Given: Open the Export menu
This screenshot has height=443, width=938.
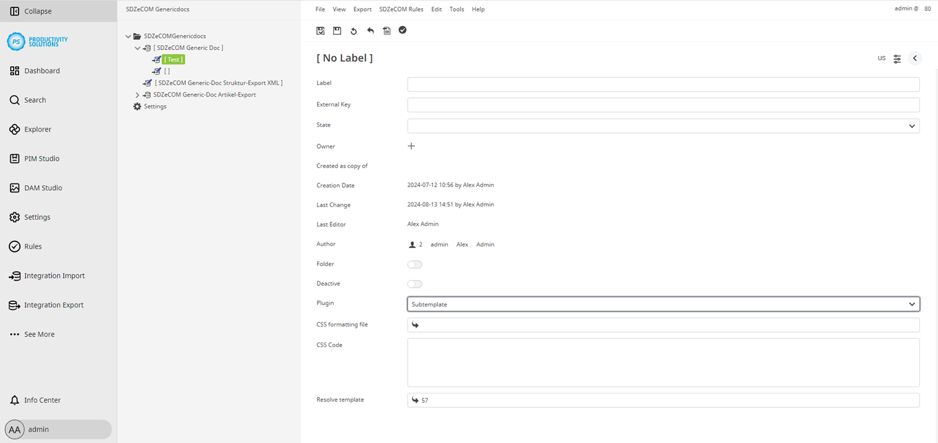Looking at the screenshot, I should [362, 9].
